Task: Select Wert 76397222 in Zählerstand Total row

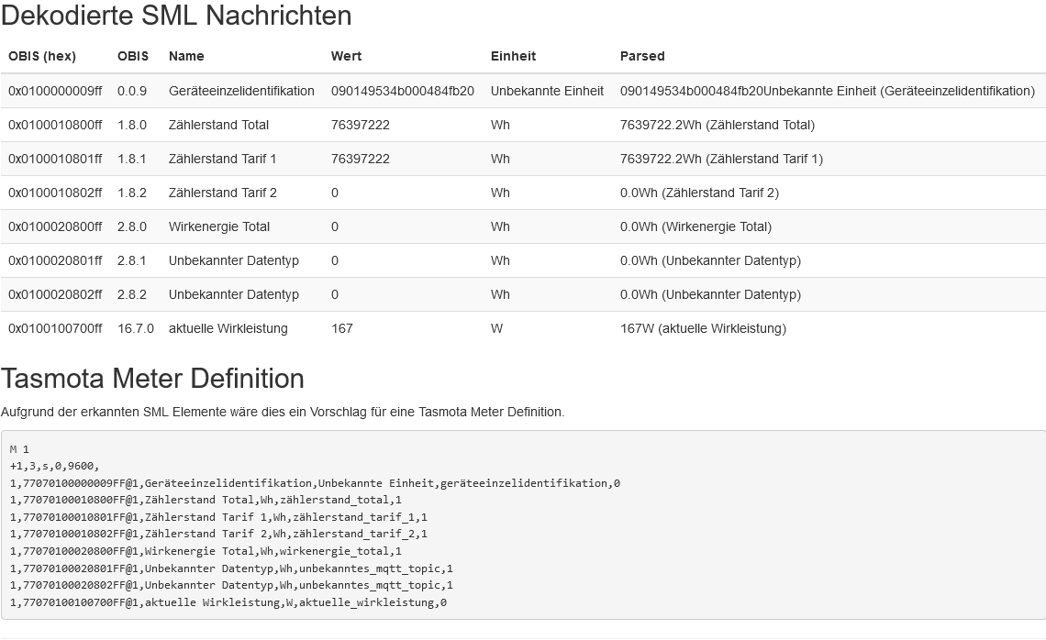Action: (361, 125)
